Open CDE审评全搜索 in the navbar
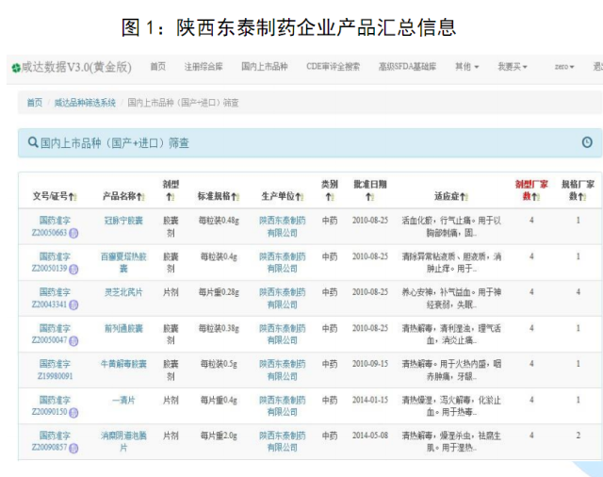603x477 pixels. coord(333,67)
